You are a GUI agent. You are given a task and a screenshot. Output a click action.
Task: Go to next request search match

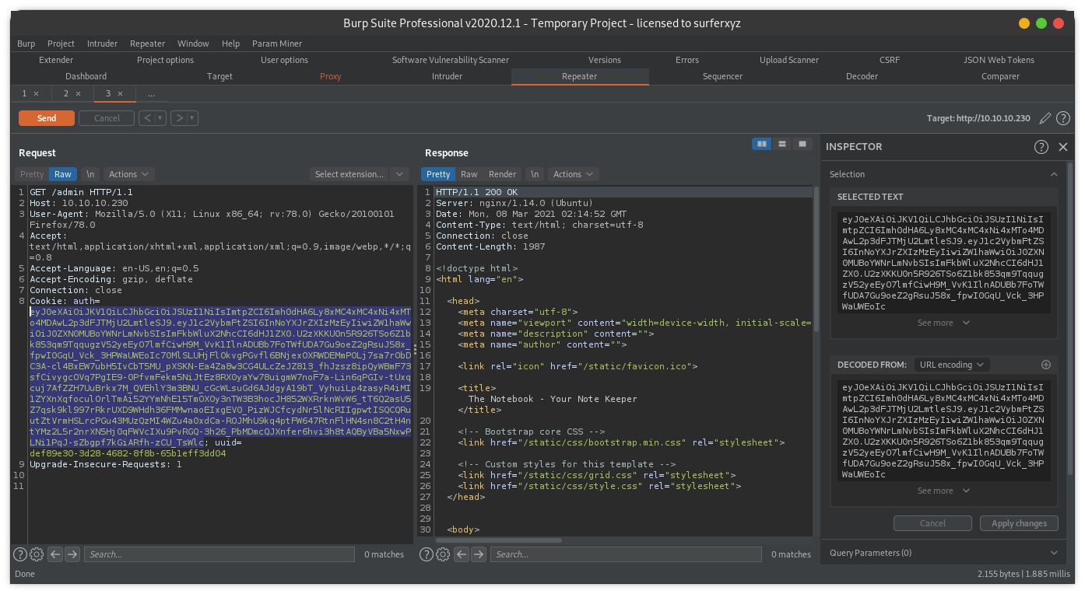[x=72, y=554]
